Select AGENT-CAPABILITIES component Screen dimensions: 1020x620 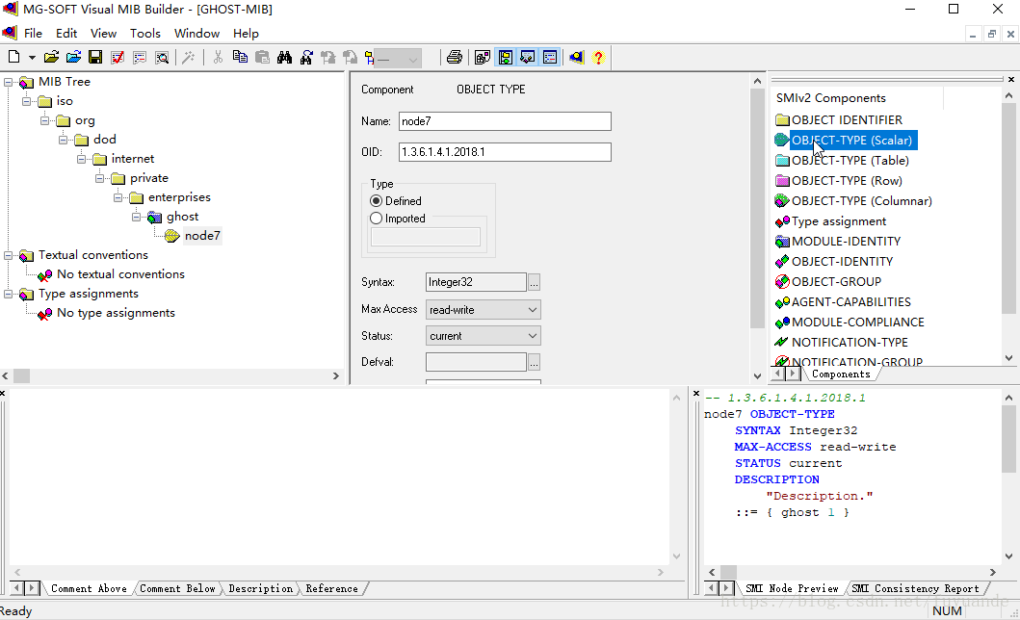tap(850, 301)
